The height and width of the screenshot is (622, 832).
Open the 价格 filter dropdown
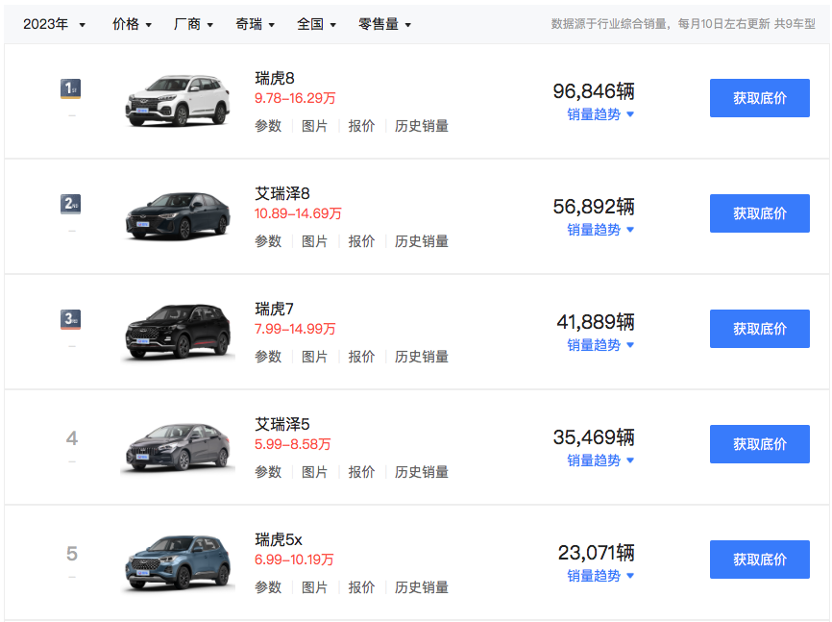click(x=132, y=24)
